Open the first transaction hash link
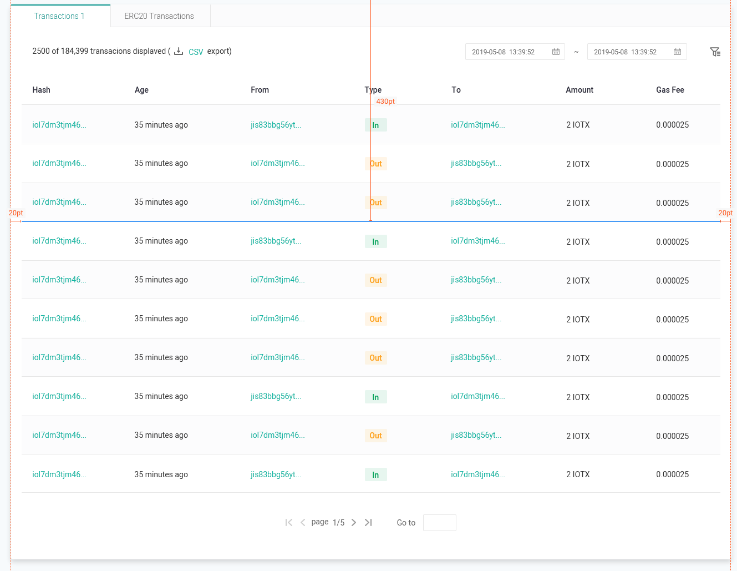The width and height of the screenshot is (737, 571). [59, 125]
